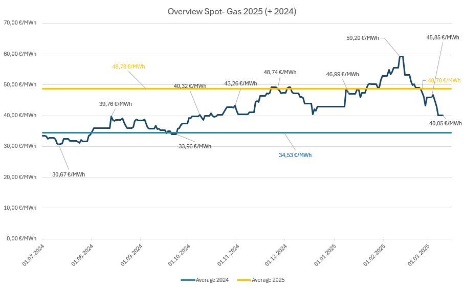Click the 46,99 €/MWh data label
This screenshot has width=464, height=290.
(342, 74)
